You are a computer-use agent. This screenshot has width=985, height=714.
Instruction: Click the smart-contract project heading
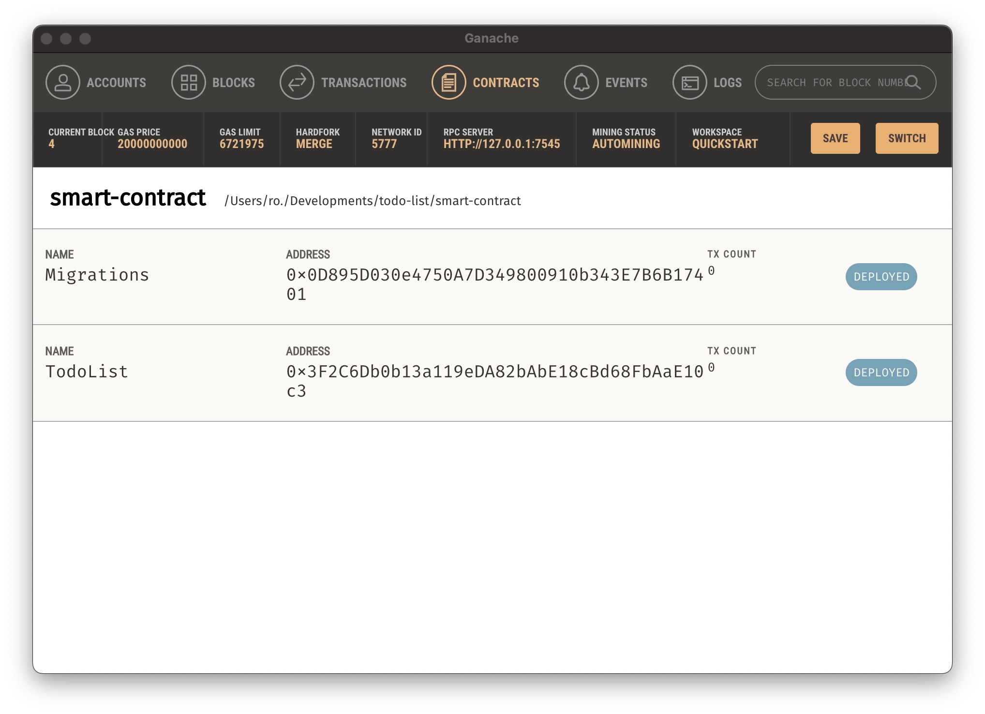tap(128, 198)
